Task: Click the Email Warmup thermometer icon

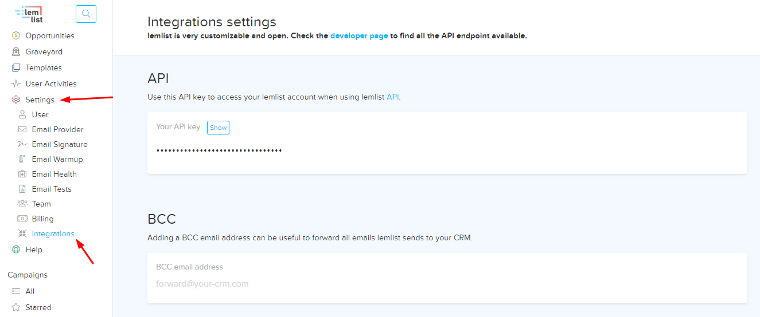Action: (x=22, y=159)
